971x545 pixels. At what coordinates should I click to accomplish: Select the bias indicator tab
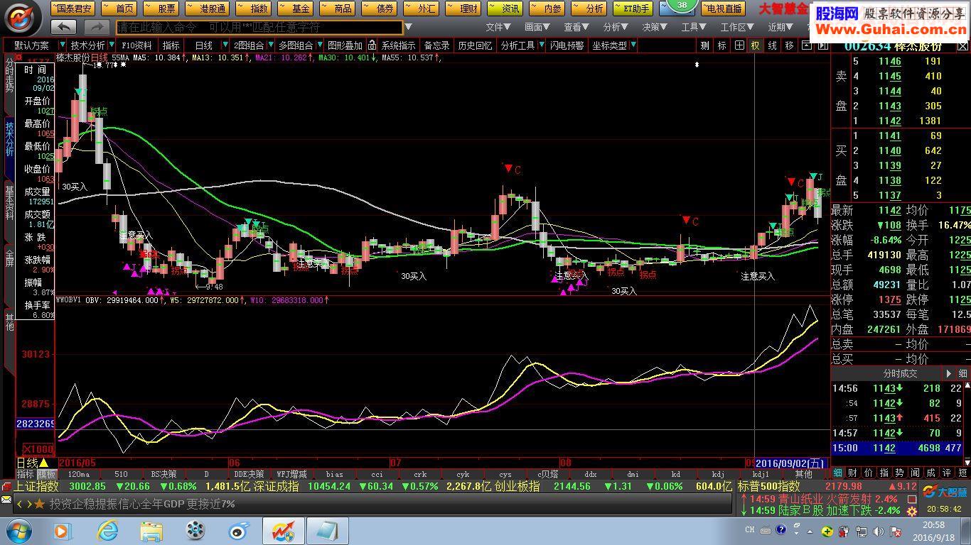click(x=334, y=474)
